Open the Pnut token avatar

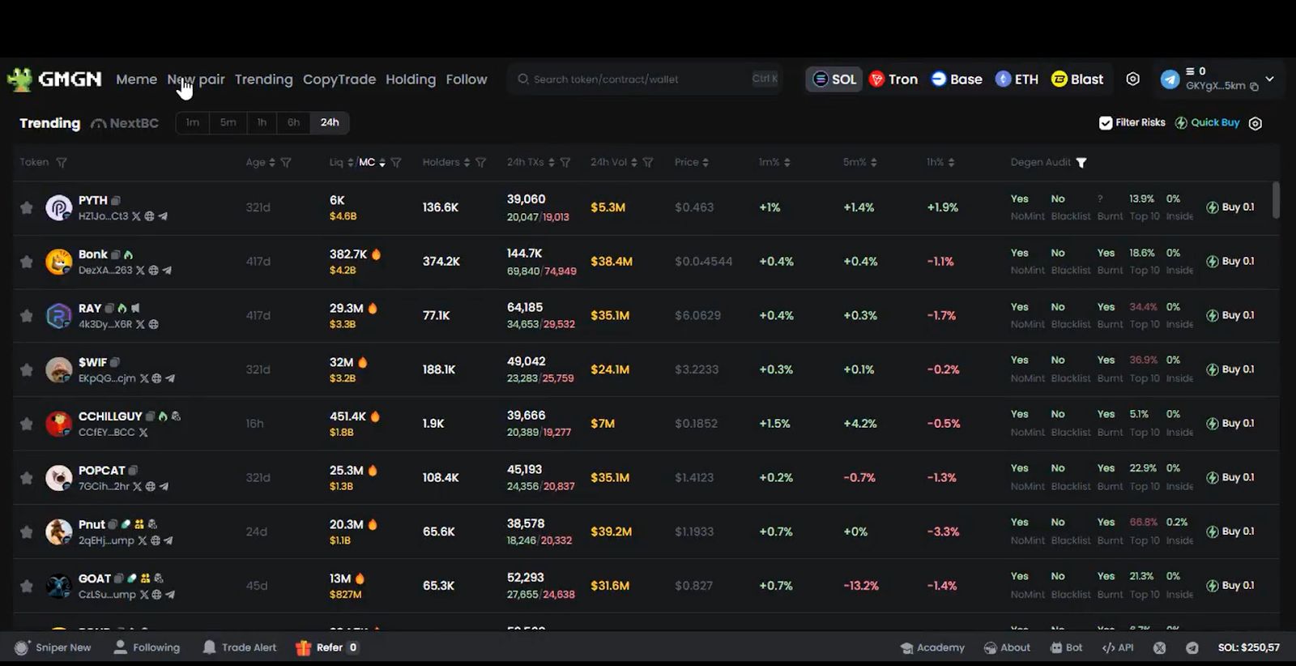pos(58,532)
